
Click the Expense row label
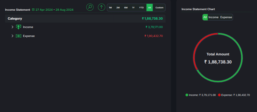[29, 36]
